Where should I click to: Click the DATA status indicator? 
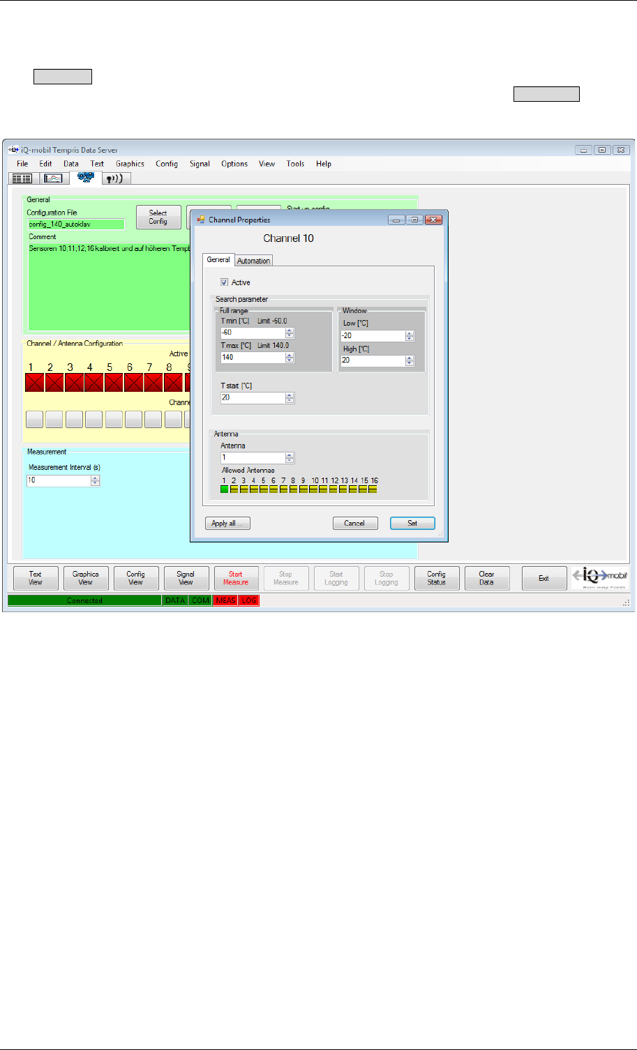coord(175,600)
